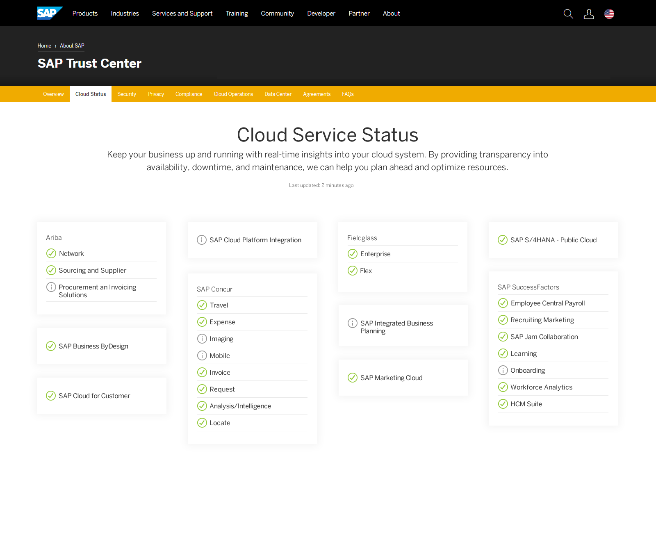
Task: Open the Workforce Analytics status
Action: tap(541, 387)
